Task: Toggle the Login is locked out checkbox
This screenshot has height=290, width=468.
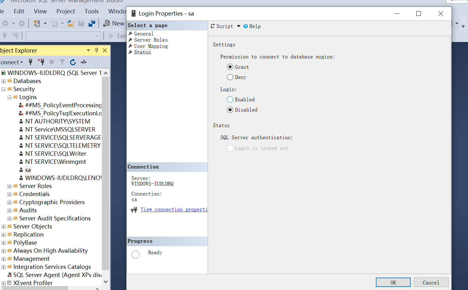Action: pyautogui.click(x=230, y=148)
